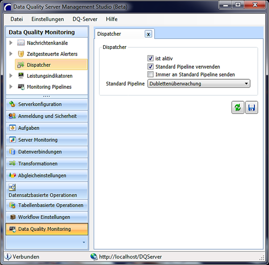
Task: Click the blue floppy disk save icon
Action: (x=251, y=107)
